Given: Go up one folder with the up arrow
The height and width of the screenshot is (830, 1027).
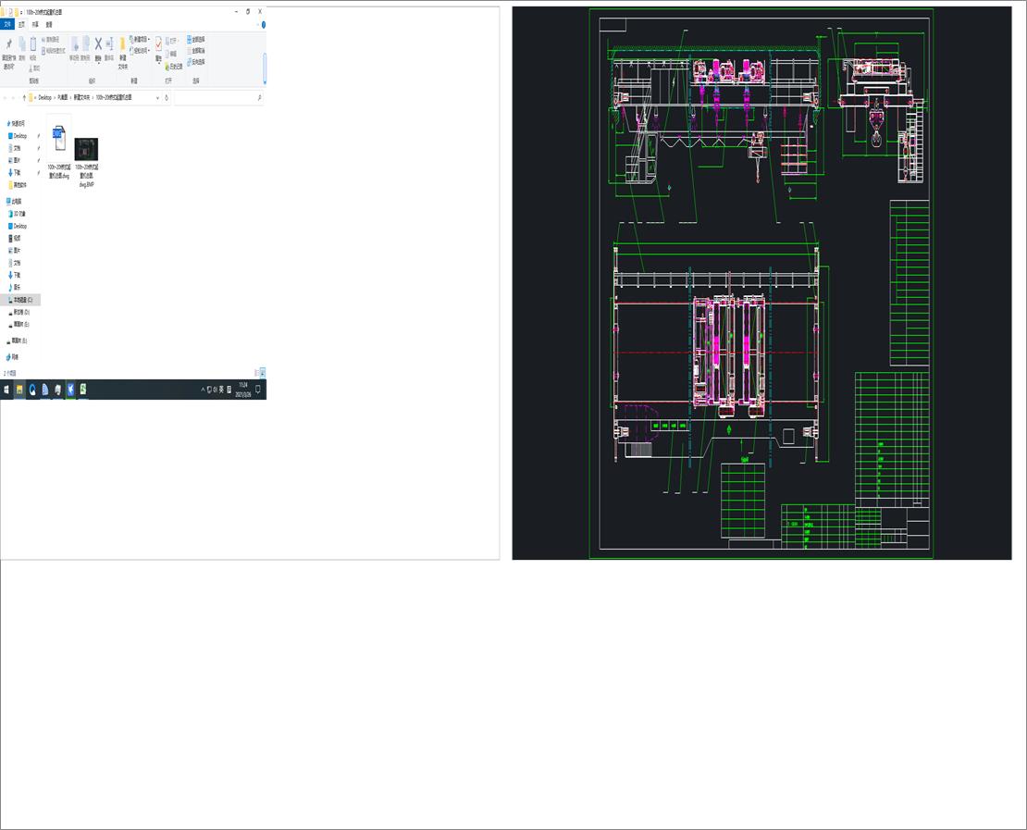Looking at the screenshot, I should coord(24,97).
